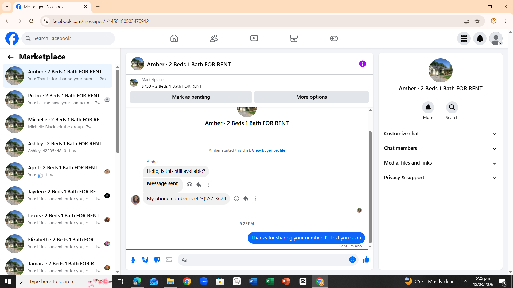Open the emoji picker in the message box
The width and height of the screenshot is (513, 288).
tap(352, 260)
